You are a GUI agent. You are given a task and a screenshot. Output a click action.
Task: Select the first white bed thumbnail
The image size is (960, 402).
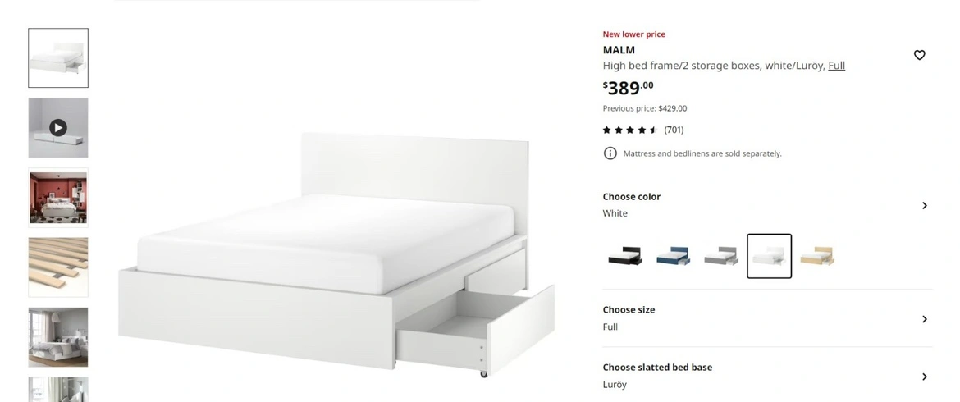coord(58,58)
